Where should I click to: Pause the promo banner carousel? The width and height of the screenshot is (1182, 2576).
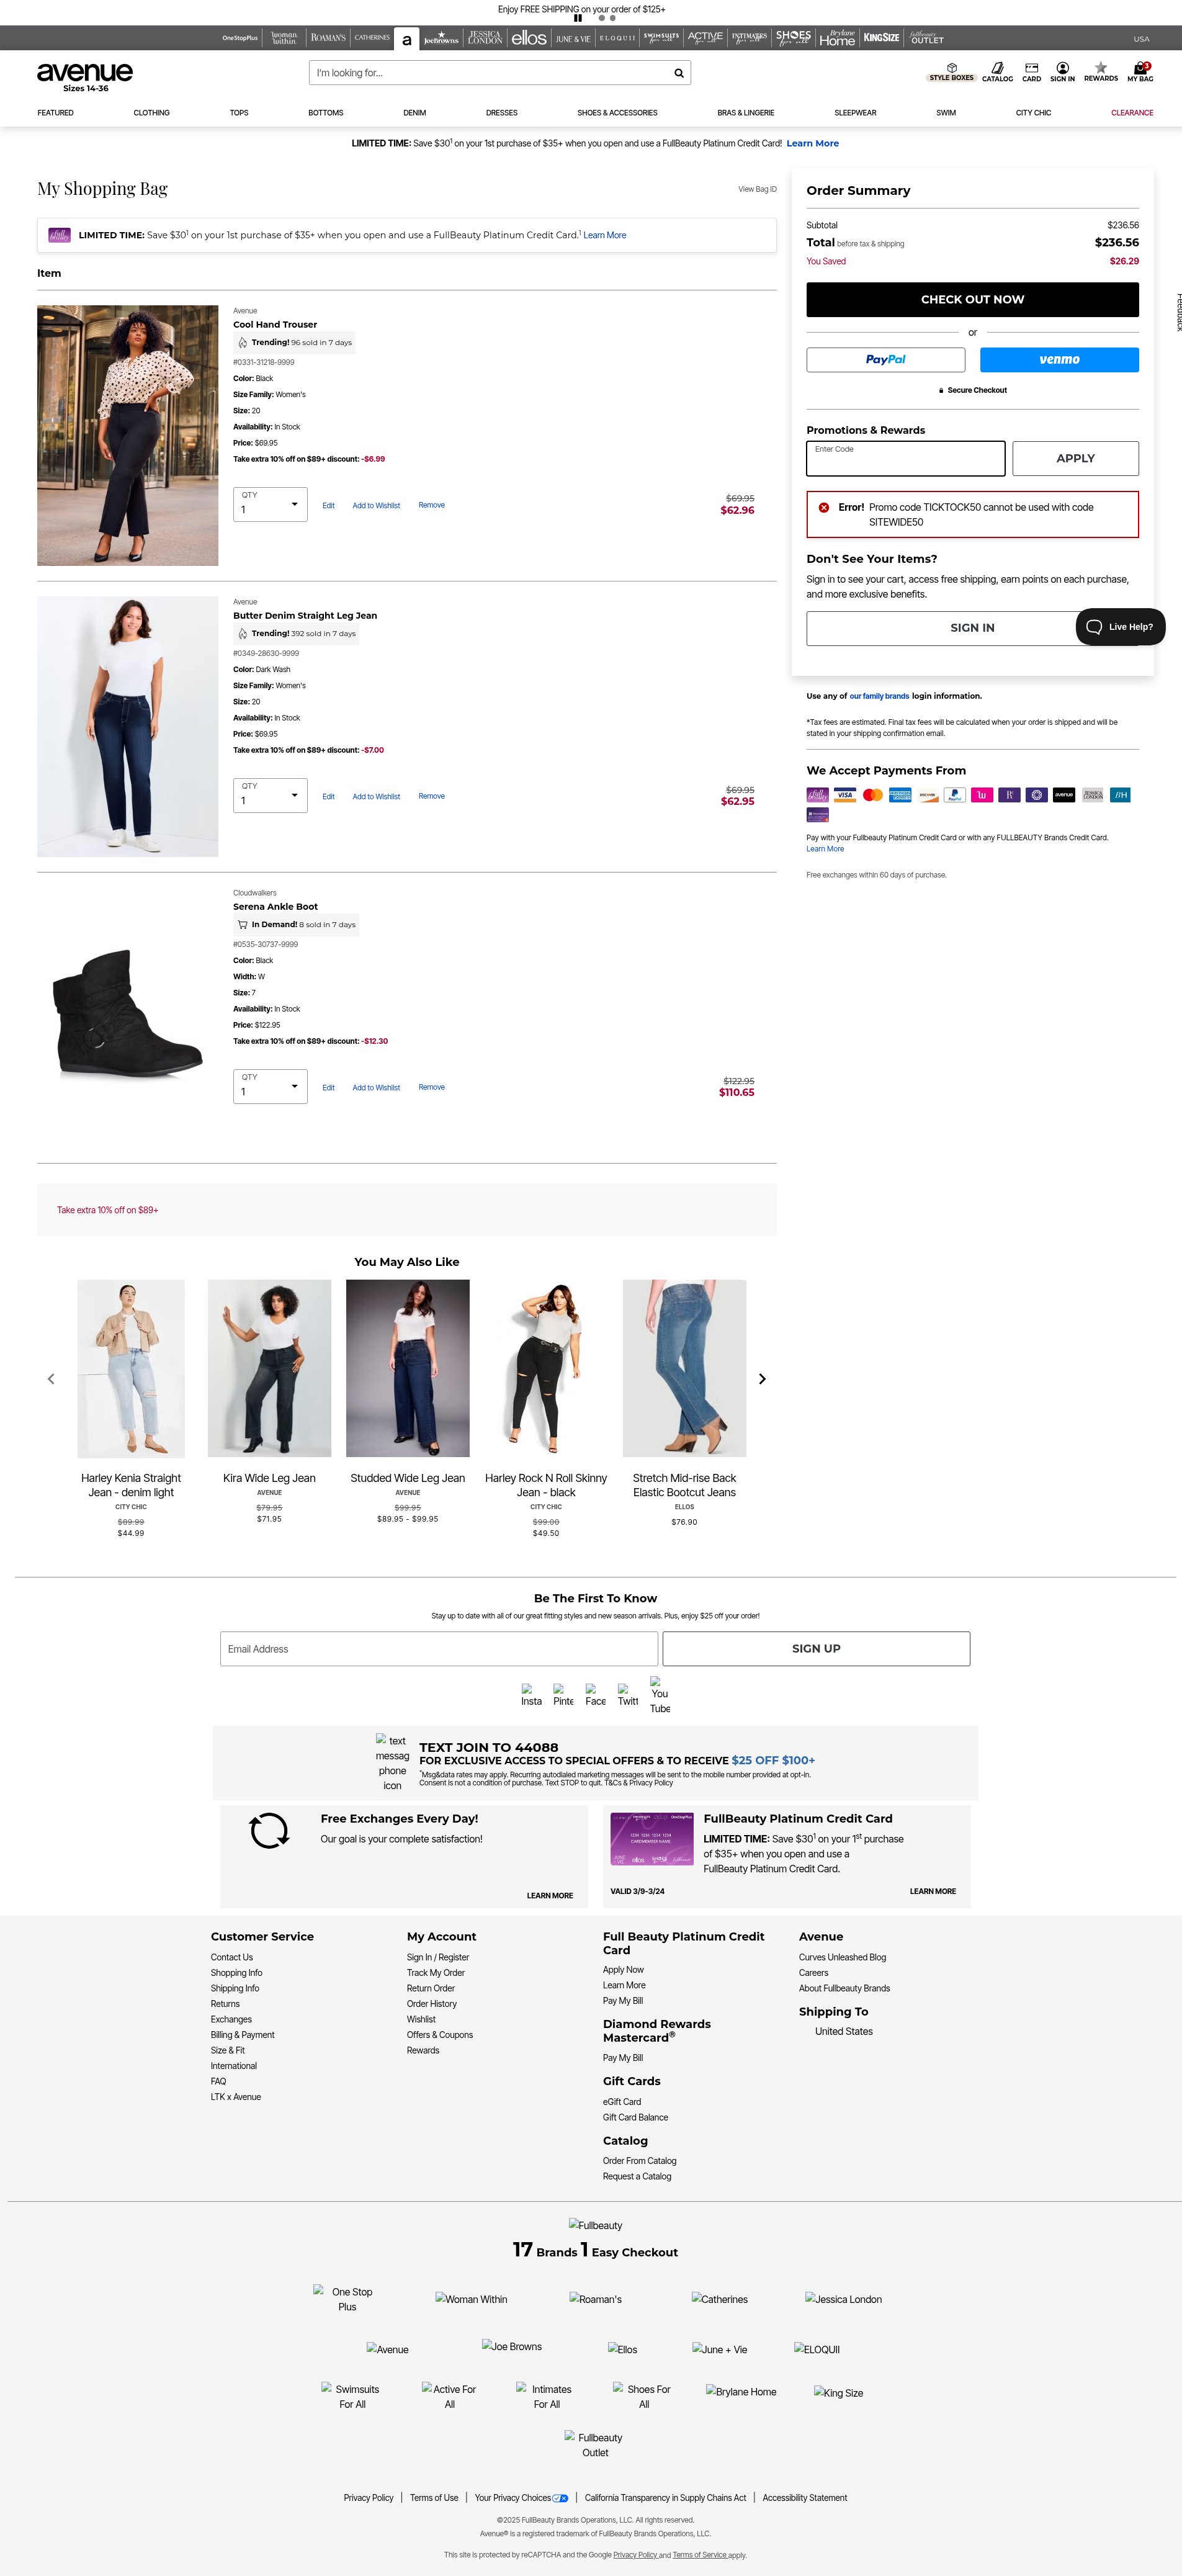[x=578, y=18]
